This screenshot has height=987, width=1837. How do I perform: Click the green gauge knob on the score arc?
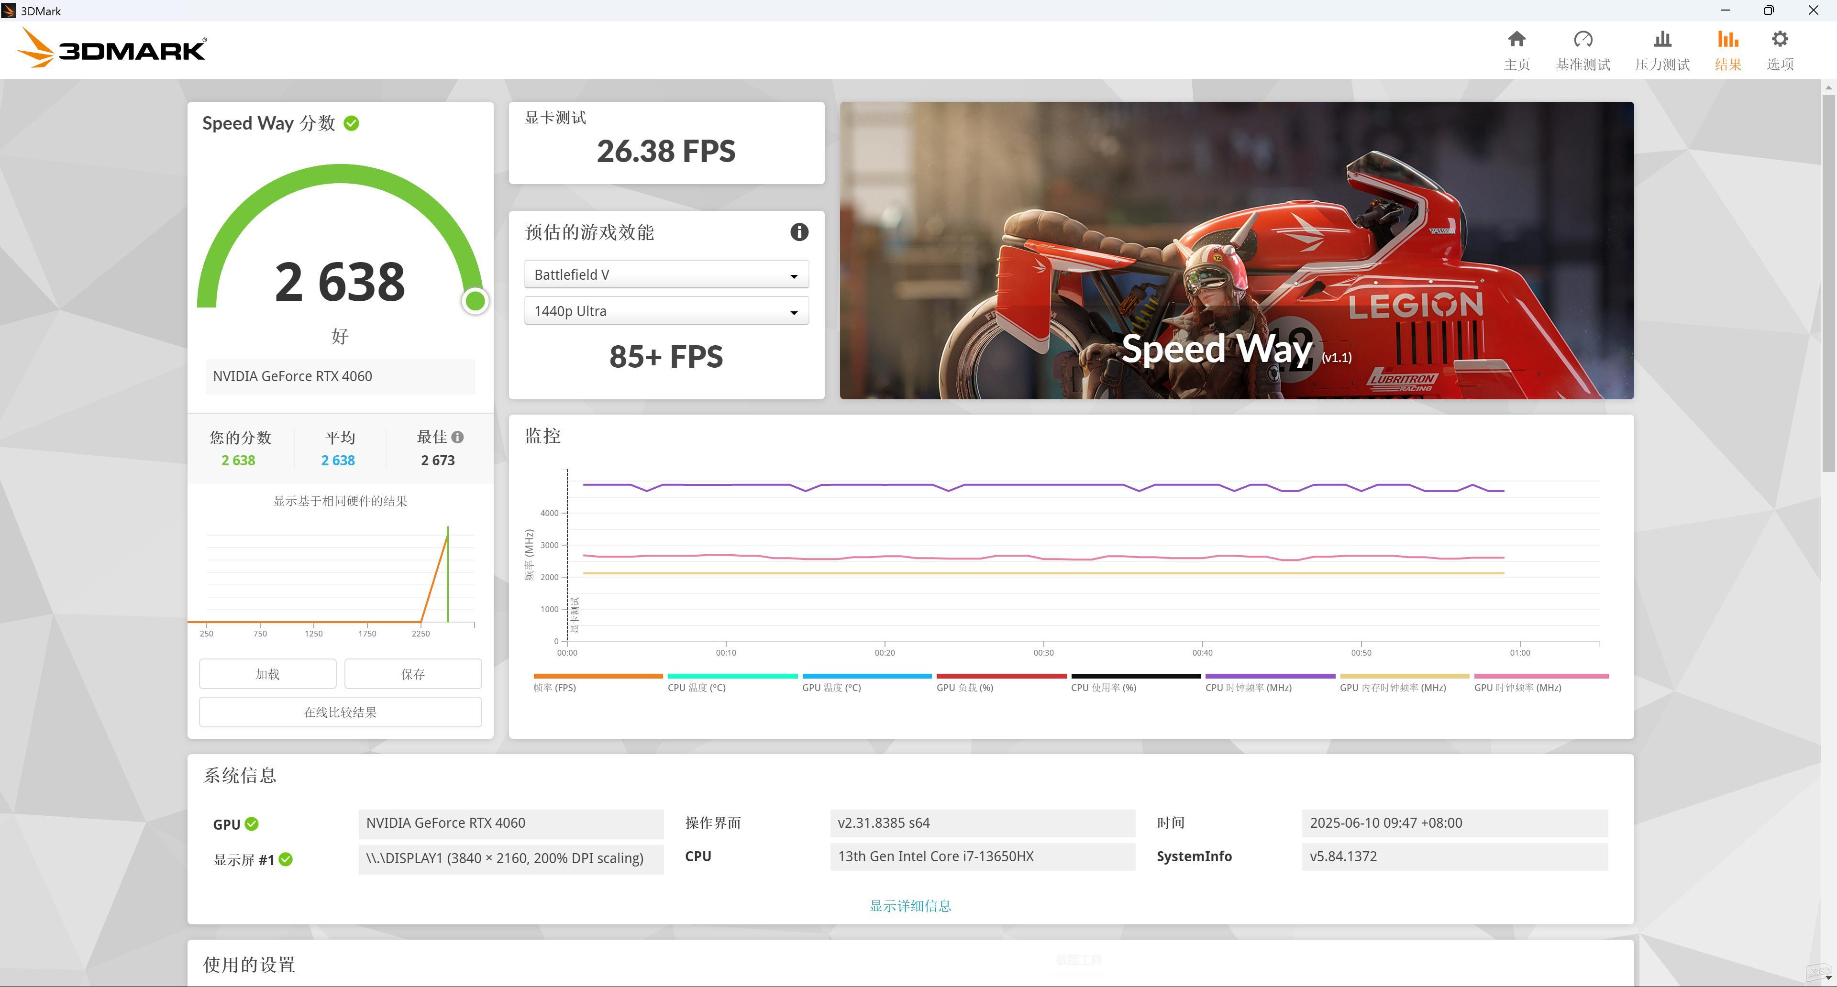click(x=475, y=301)
